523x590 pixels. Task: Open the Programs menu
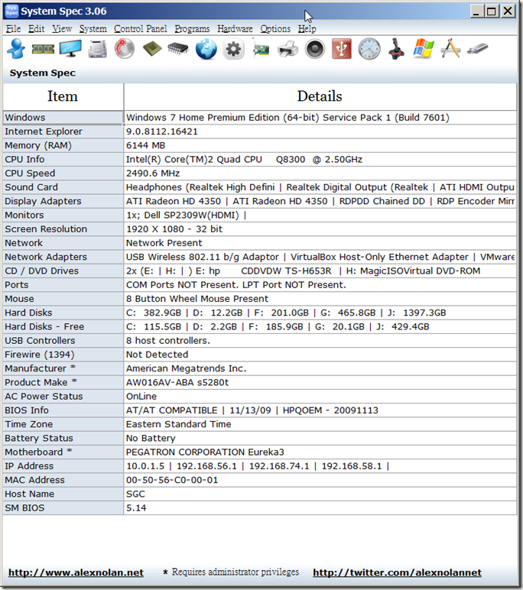point(192,29)
